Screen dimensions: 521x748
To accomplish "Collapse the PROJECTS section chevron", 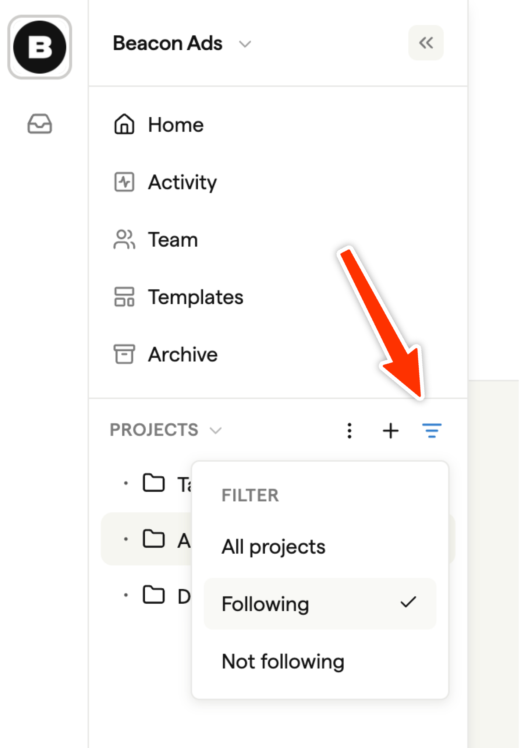I will [x=216, y=430].
